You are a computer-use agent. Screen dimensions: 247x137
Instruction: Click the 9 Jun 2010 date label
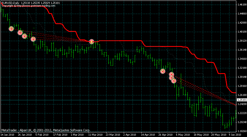[x=235, y=135]
